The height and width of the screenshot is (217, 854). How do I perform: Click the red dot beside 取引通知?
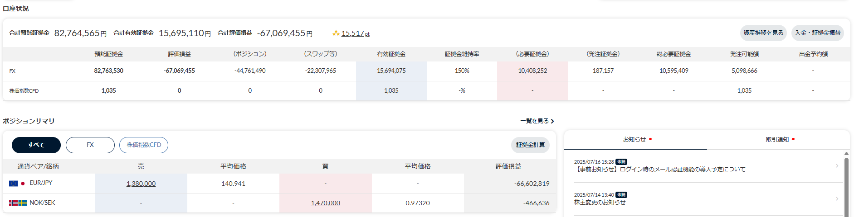[793, 139]
